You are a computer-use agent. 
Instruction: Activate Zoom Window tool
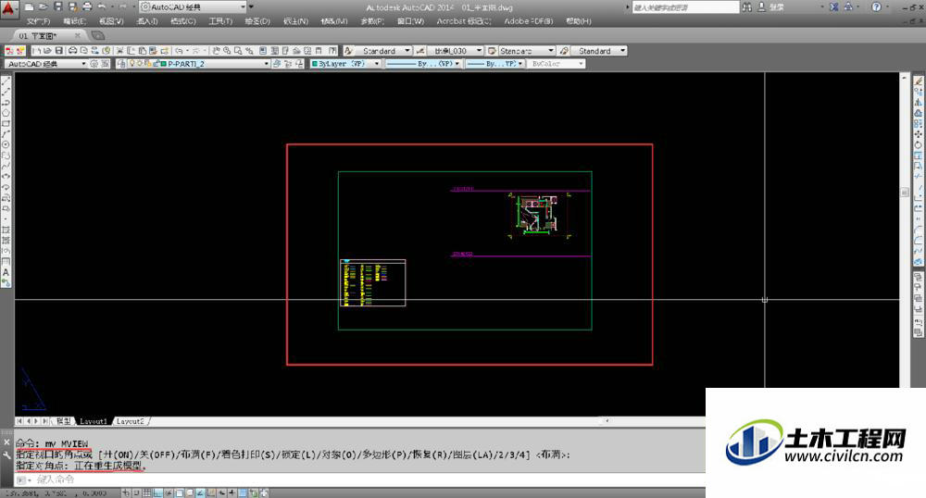(x=238, y=51)
